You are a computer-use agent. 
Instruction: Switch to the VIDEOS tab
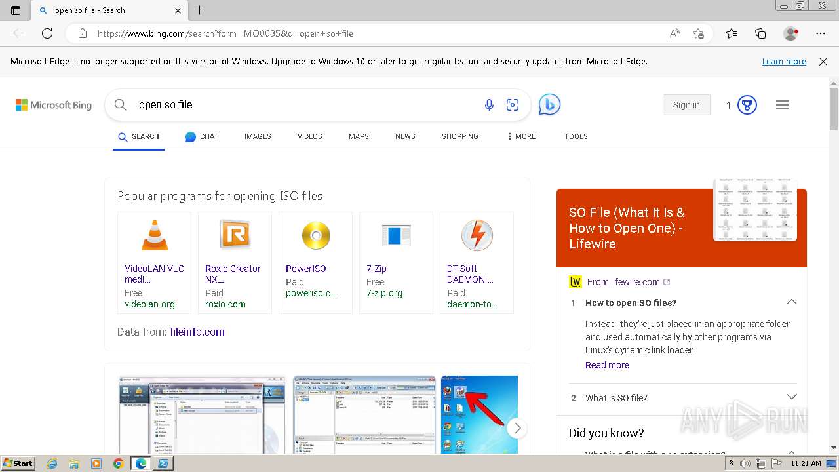point(310,136)
